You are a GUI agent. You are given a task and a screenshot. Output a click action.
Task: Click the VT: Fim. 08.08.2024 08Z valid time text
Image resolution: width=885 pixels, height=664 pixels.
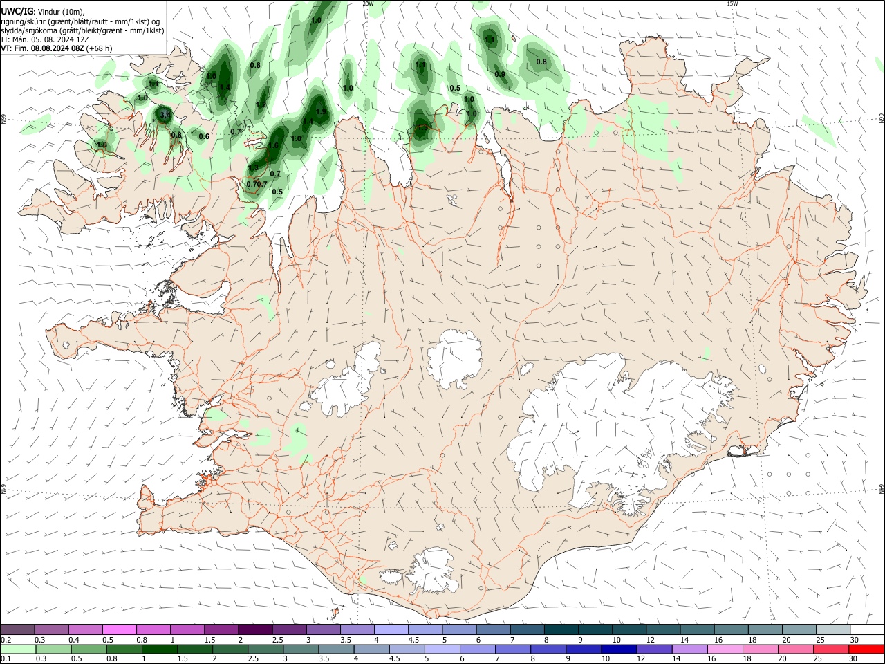pyautogui.click(x=57, y=48)
